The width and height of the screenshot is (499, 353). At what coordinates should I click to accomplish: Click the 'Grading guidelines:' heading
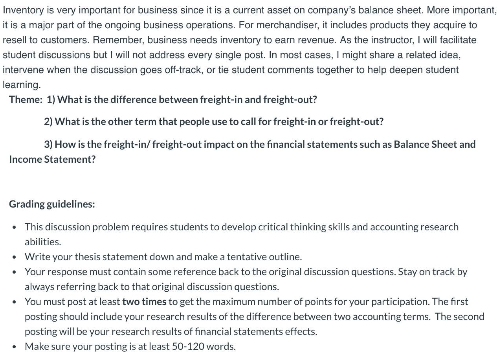[x=52, y=204]
